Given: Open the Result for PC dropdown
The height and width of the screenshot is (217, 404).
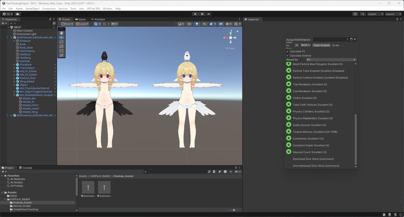Looking at the screenshot, I should click(x=331, y=59).
